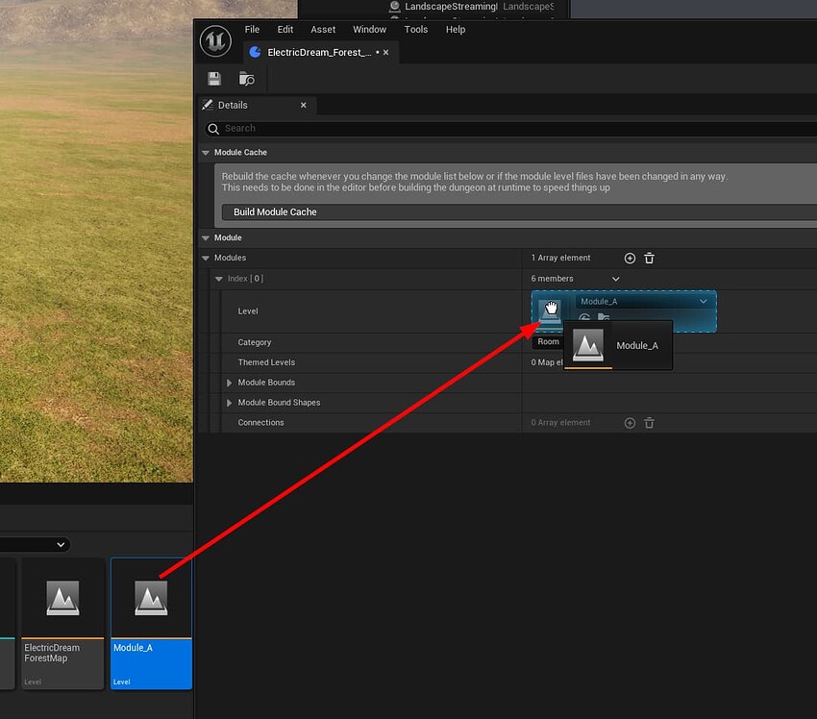Add a new Modules array element with plus icon
This screenshot has height=719, width=817.
point(630,258)
